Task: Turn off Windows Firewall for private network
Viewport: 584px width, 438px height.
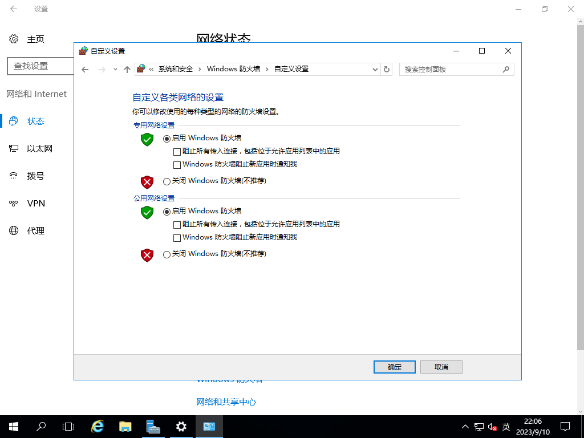Action: click(167, 181)
